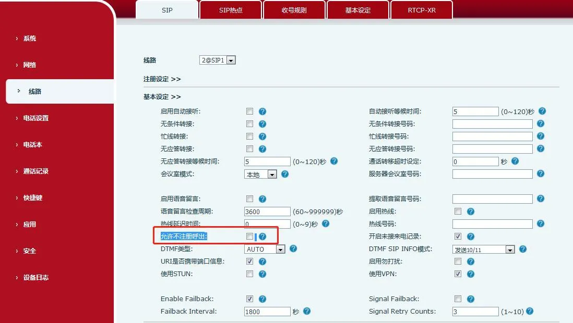Click the help icon next to 使用VPN
The width and height of the screenshot is (573, 323).
click(x=470, y=274)
